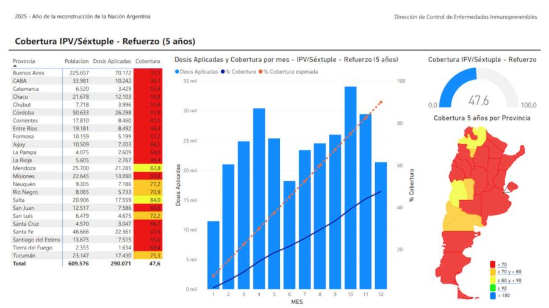The width and height of the screenshot is (549, 308).
Task: Sort table by Dosis Aplicadas column header
Action: 112,61
